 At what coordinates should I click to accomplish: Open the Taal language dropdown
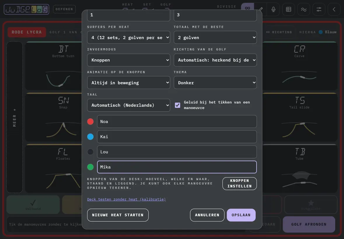pyautogui.click(x=129, y=105)
